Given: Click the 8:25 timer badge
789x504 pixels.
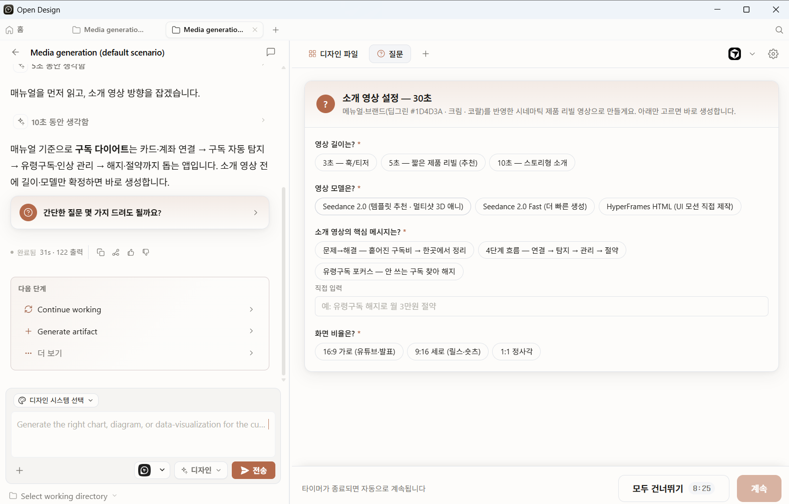Looking at the screenshot, I should click(x=701, y=488).
